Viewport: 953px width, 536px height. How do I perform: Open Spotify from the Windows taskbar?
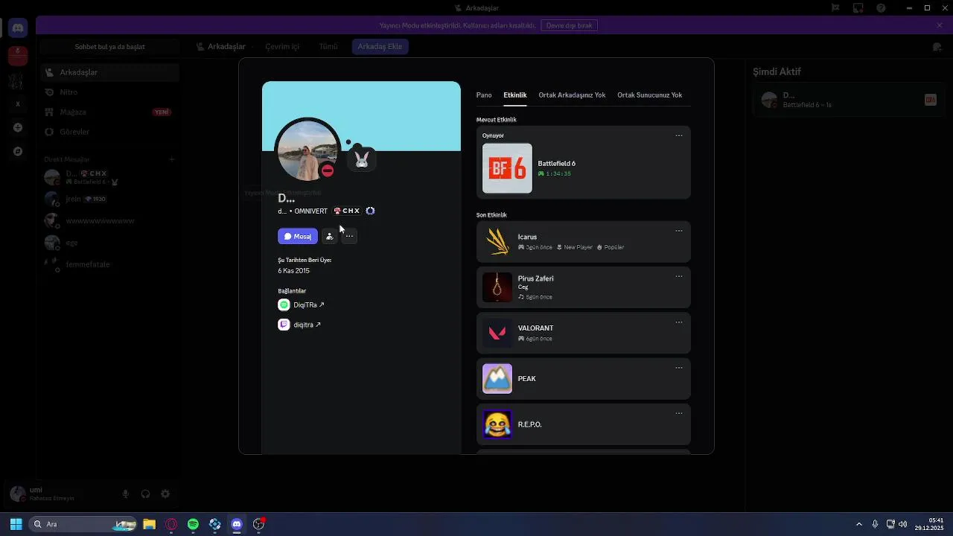pos(193,524)
